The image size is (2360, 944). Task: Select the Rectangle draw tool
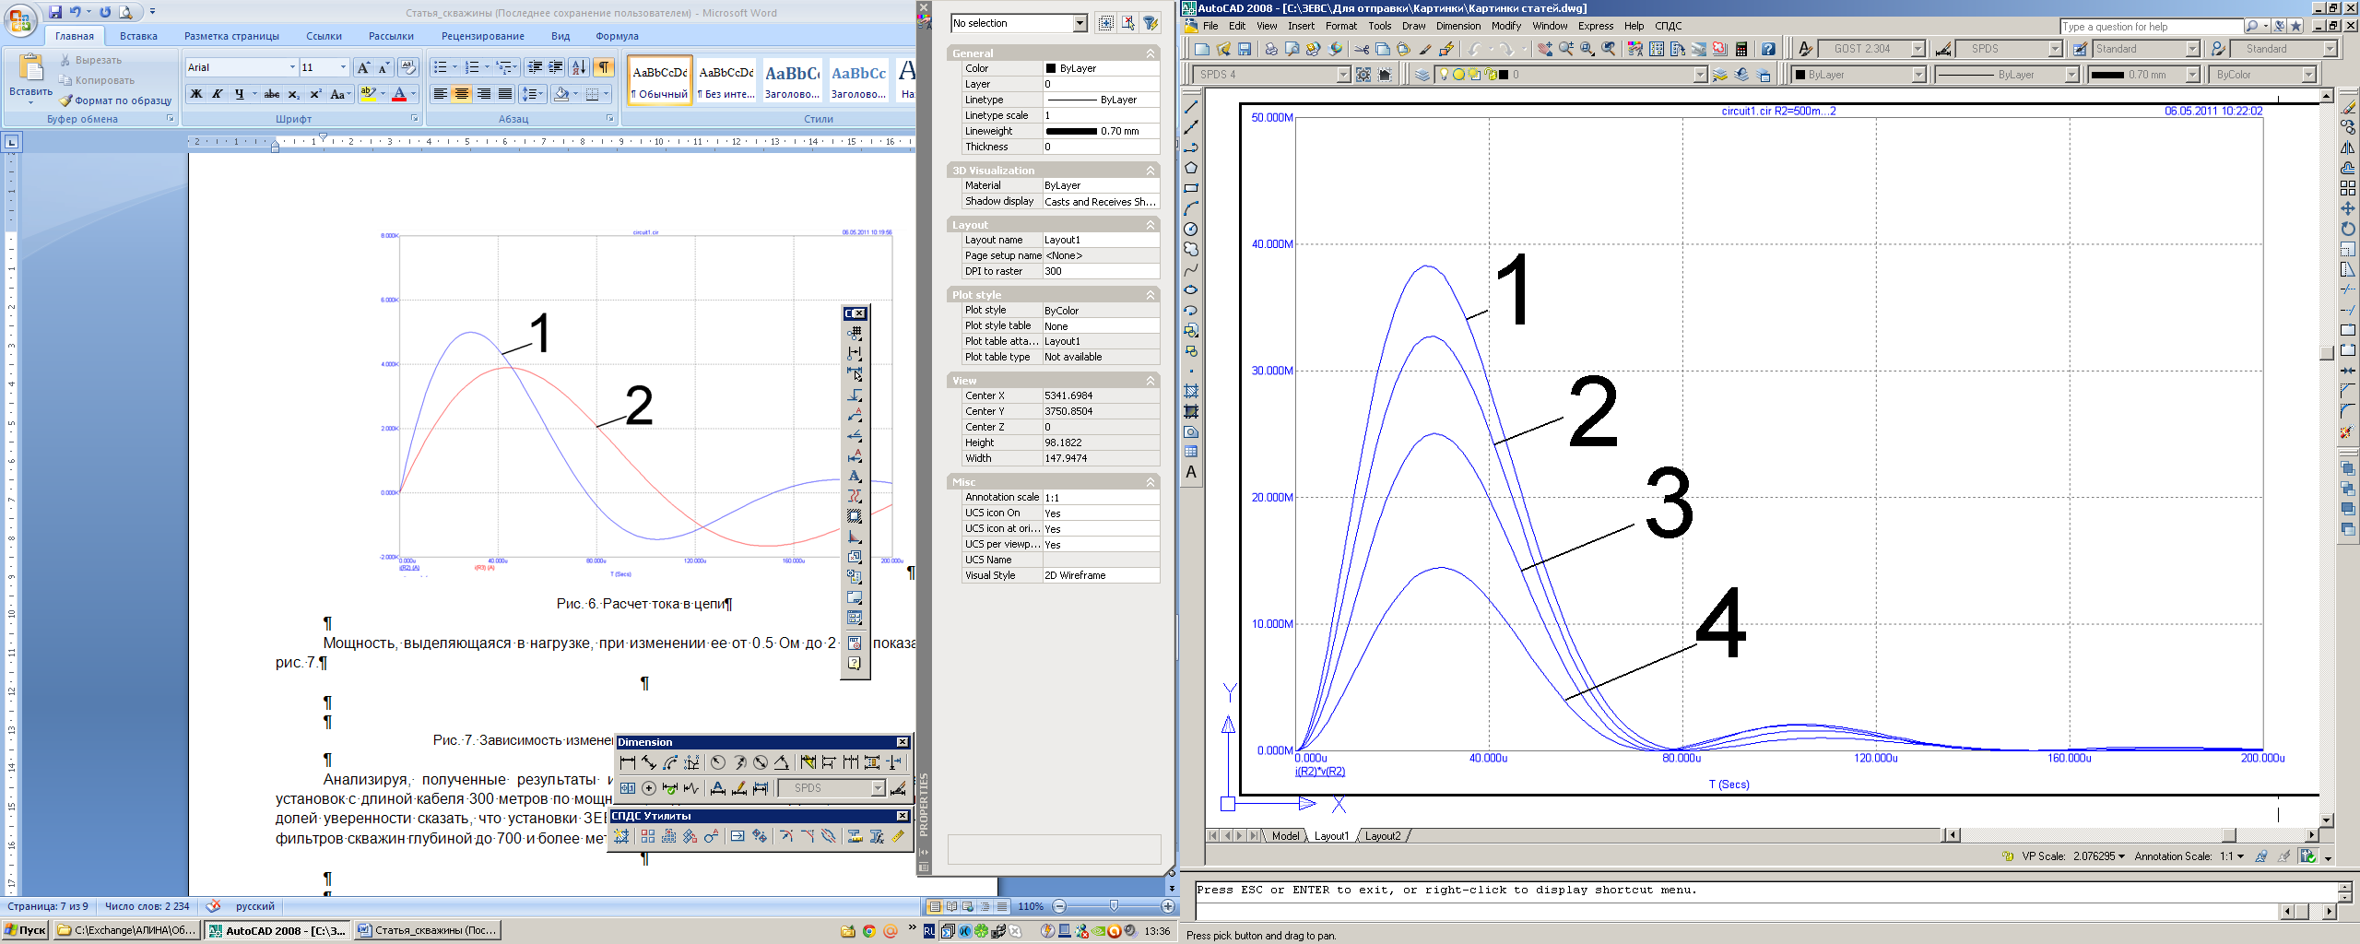(1191, 188)
